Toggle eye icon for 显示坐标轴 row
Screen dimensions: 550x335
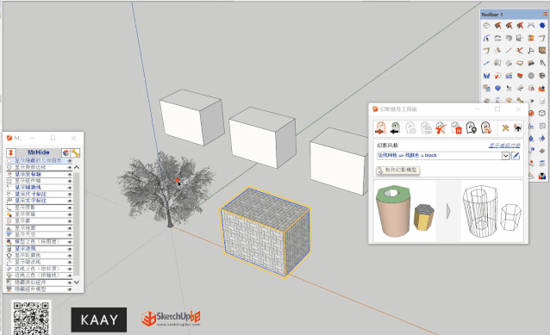pyautogui.click(x=70, y=174)
